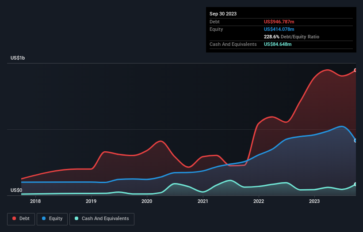Toggle the Debt series legend button
This screenshot has height=232, width=363.
point(21,219)
